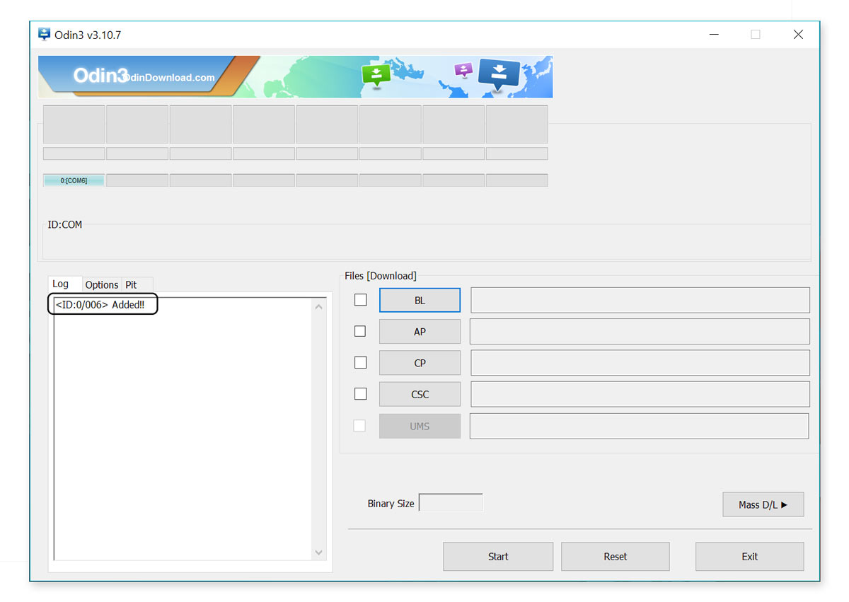Click the disabled UMS checkbox
Screen dimensions: 849x602
click(x=359, y=426)
